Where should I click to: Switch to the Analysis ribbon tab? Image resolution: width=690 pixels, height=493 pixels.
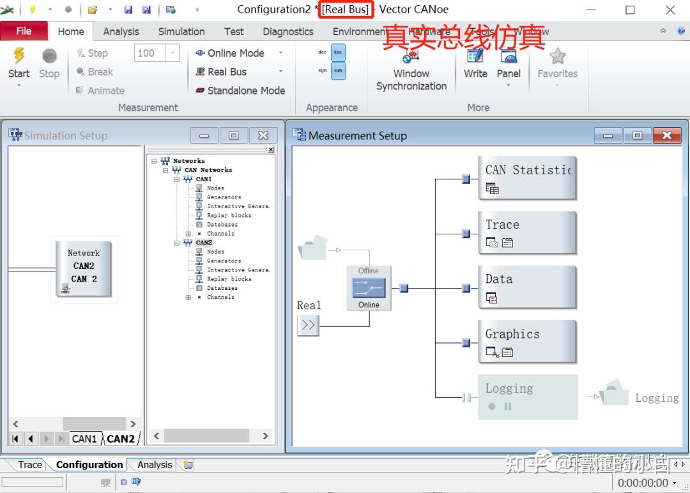click(121, 31)
